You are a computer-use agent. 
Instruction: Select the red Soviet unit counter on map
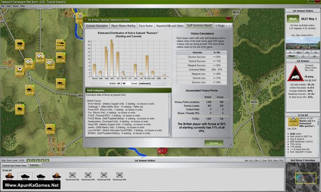click(163, 151)
